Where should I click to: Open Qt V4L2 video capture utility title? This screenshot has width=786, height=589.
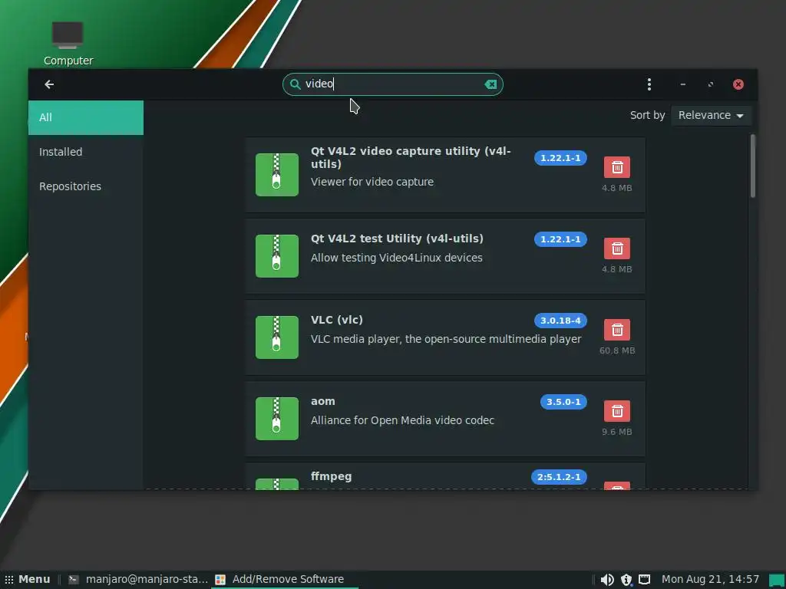click(411, 157)
